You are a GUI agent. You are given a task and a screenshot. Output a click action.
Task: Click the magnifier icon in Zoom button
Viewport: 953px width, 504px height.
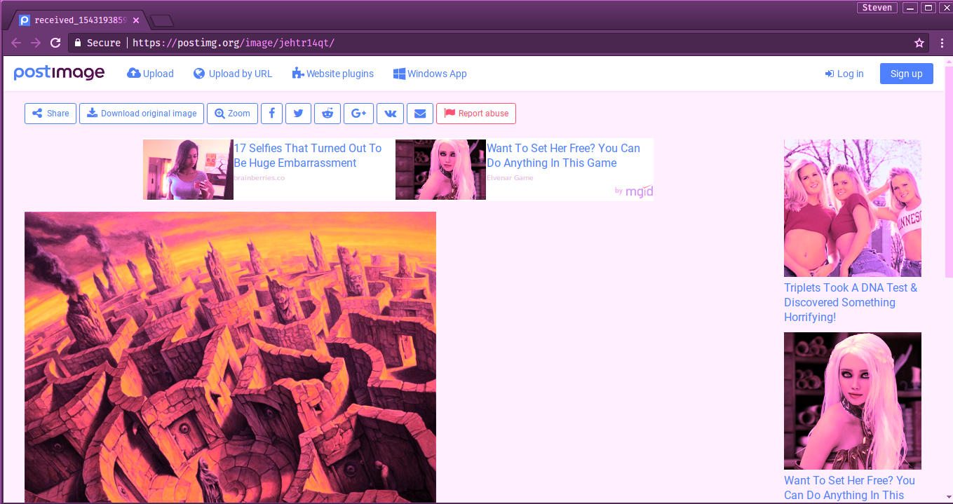pos(219,114)
